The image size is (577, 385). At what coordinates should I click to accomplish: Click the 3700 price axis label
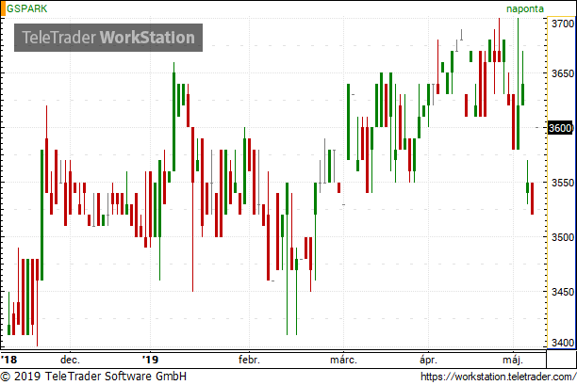[563, 24]
